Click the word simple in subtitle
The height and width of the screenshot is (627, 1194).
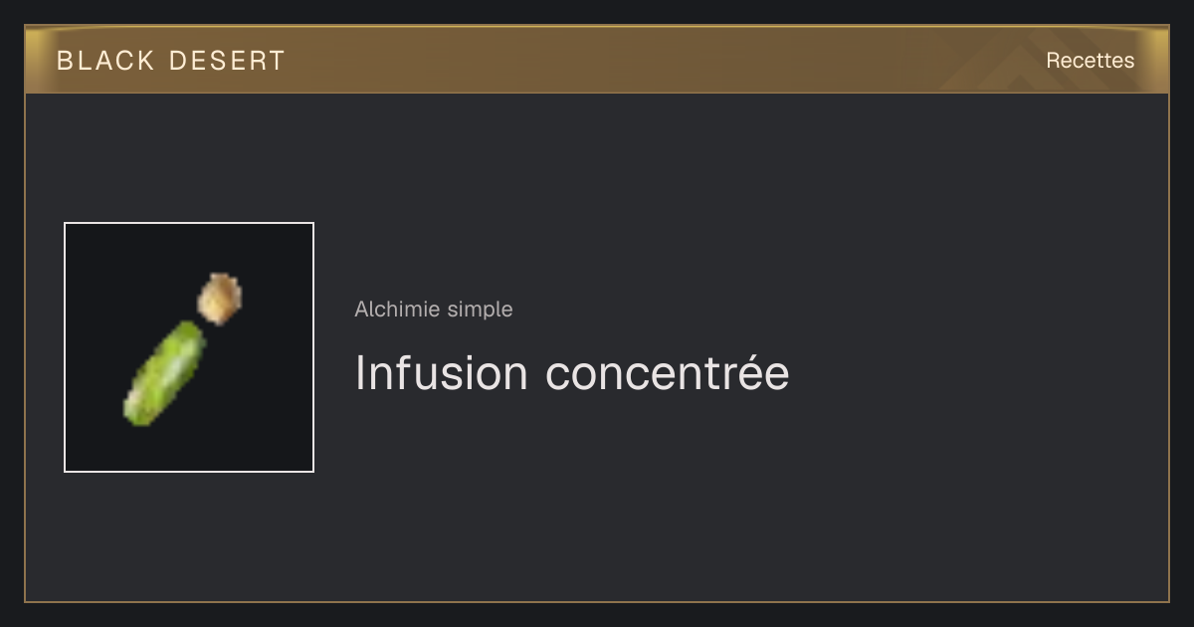click(x=481, y=310)
